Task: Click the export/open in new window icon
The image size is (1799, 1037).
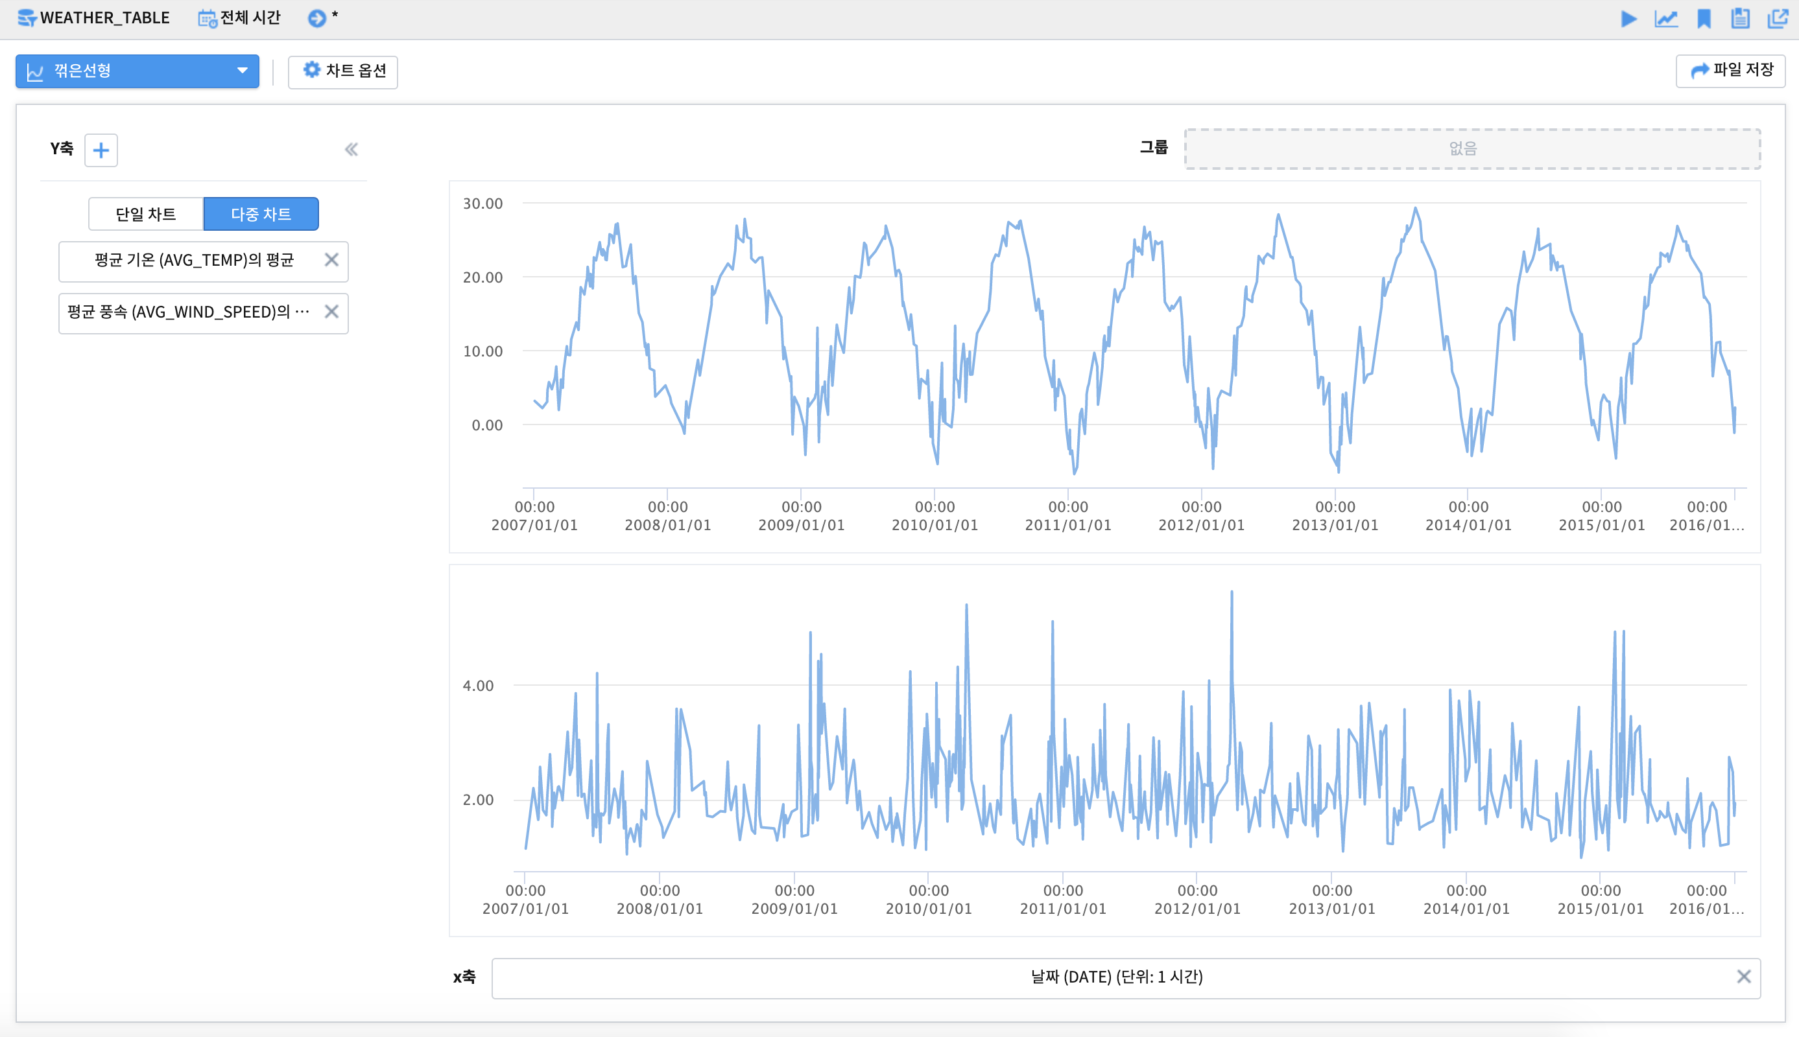Action: pos(1778,19)
